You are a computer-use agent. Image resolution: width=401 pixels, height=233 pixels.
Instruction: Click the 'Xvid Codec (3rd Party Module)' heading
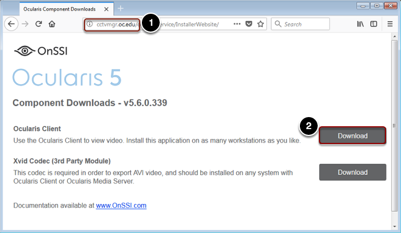62,161
